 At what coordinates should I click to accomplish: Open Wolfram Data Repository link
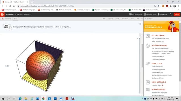[x=159, y=93]
